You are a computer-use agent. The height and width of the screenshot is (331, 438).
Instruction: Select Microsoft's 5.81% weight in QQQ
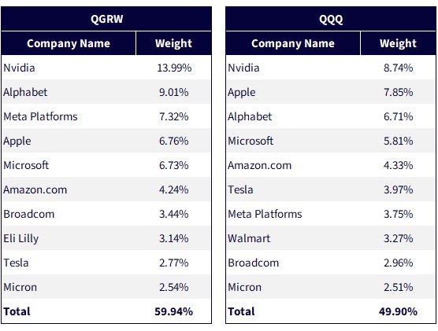(398, 141)
